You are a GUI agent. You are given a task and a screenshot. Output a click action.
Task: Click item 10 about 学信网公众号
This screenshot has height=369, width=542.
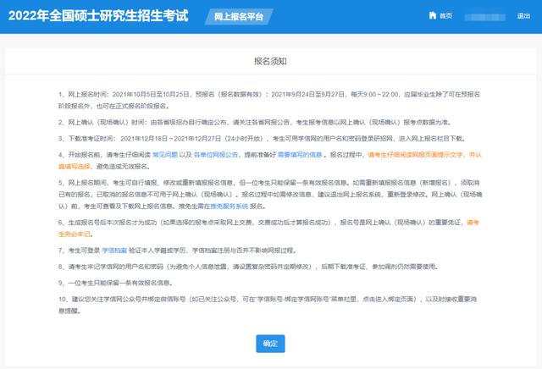pos(268,305)
